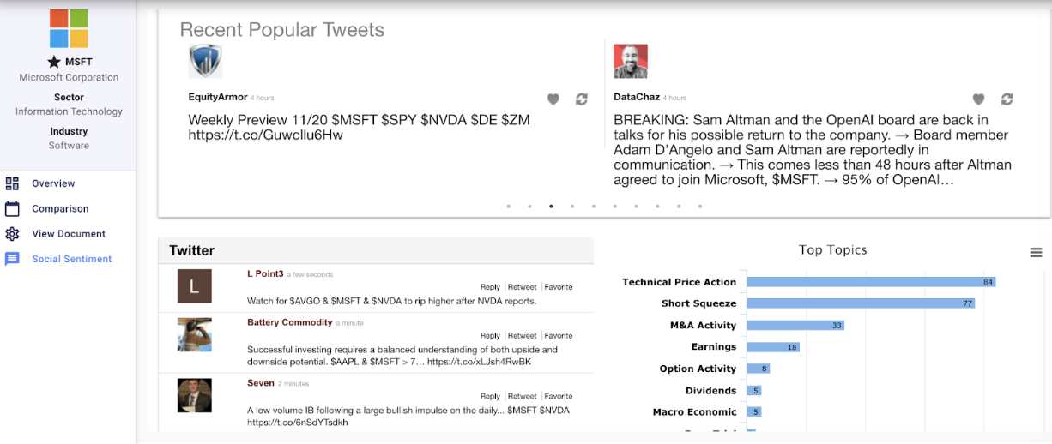Viewport: 1052px width, 444px height.
Task: Open the Social Sentiment section
Action: [71, 259]
